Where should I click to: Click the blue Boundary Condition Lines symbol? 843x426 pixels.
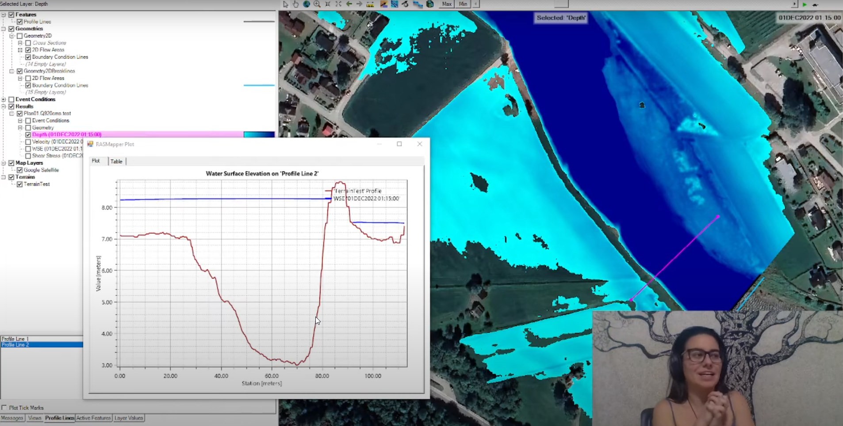(x=259, y=85)
